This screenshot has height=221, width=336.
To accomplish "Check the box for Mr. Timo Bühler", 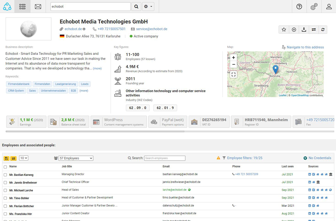I will click(x=5, y=199).
